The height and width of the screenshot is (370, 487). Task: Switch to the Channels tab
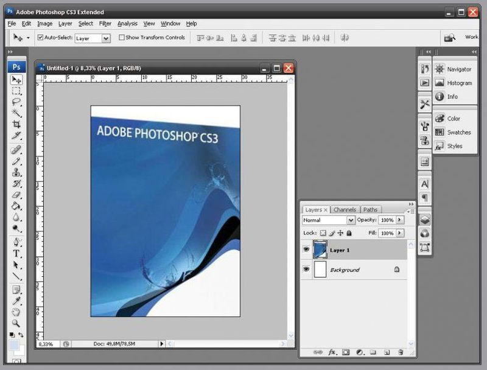[x=345, y=209]
